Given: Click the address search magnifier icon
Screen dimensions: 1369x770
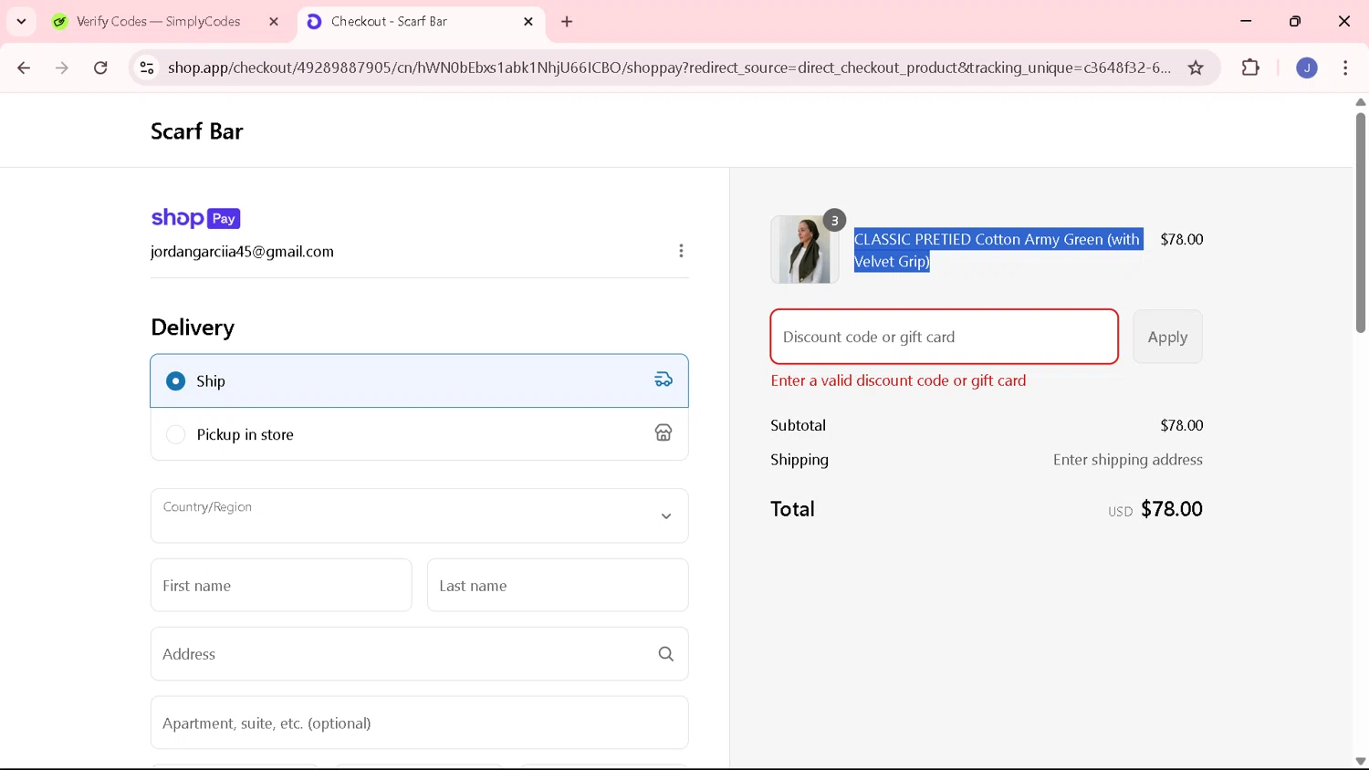Looking at the screenshot, I should click(666, 654).
